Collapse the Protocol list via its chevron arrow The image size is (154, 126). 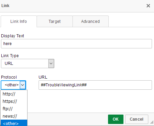point(23,85)
